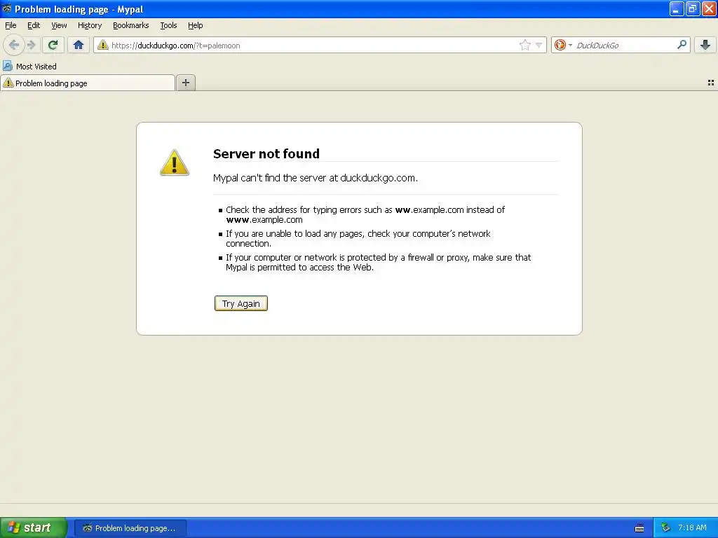This screenshot has width=718, height=538.
Task: Click the Server not found heading
Action: coord(266,153)
